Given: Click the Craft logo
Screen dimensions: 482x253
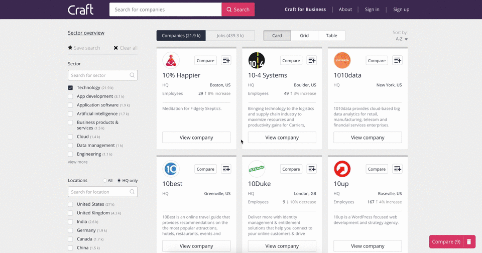Looking at the screenshot, I should (x=80, y=10).
